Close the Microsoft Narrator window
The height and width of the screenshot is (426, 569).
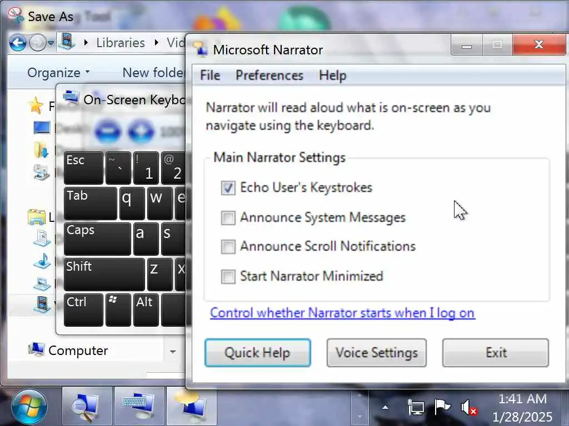pyautogui.click(x=539, y=45)
